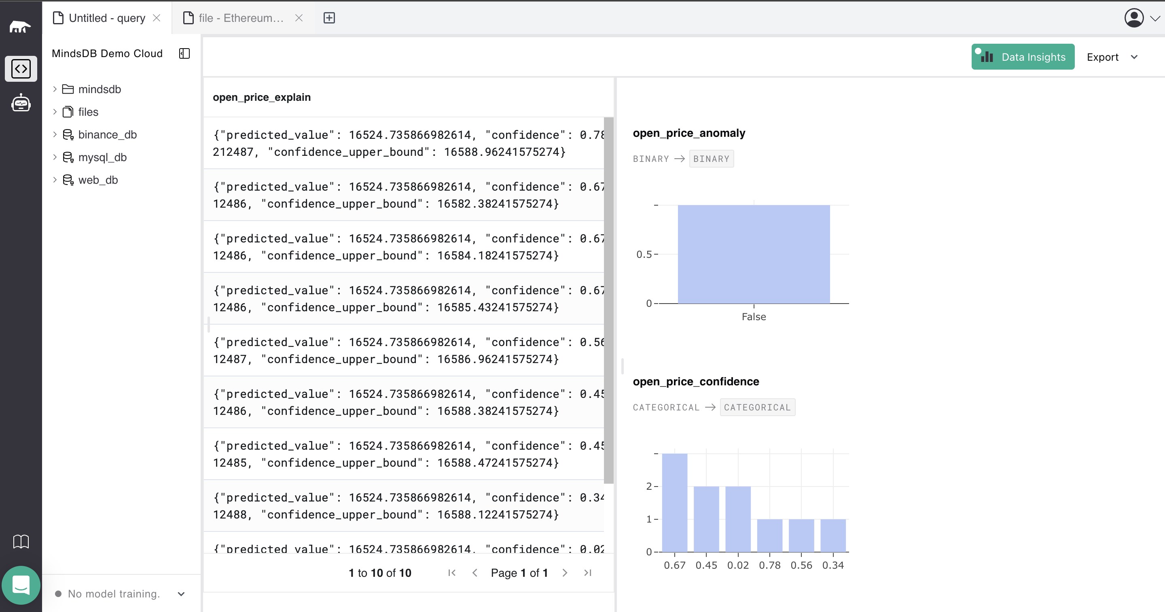Expand the binance_db database node
Image resolution: width=1165 pixels, height=612 pixels.
[x=55, y=134]
